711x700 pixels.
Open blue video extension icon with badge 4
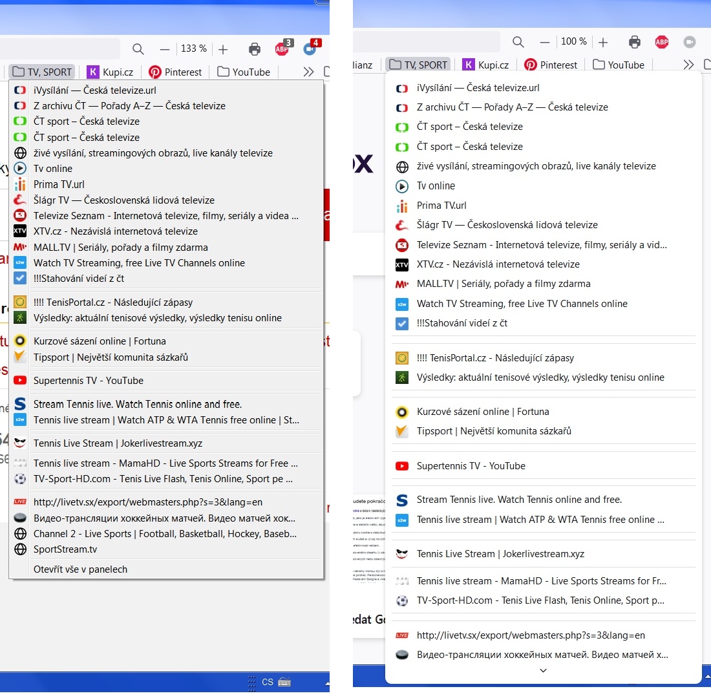point(312,48)
